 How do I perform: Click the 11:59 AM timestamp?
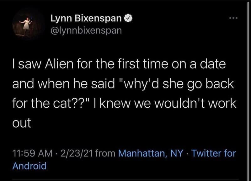30,153
